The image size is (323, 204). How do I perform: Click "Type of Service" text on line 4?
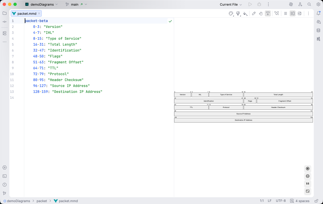pyautogui.click(x=64, y=38)
